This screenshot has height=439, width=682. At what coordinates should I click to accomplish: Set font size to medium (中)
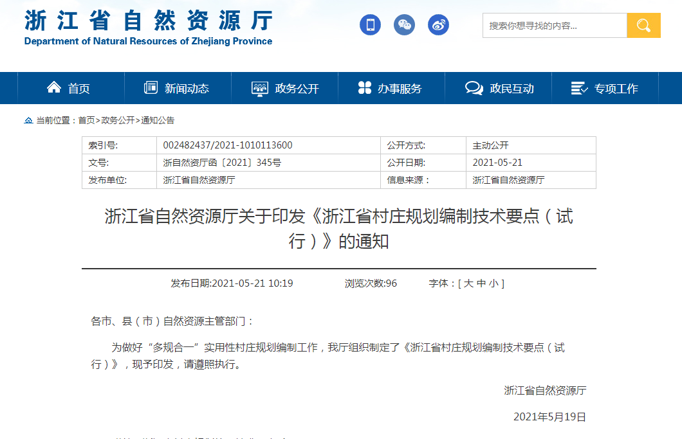point(481,283)
